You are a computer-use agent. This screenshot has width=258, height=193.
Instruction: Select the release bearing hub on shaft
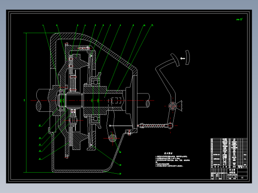(95, 100)
